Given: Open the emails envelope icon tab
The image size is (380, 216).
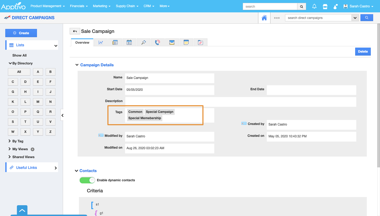Looking at the screenshot, I should [x=172, y=42].
